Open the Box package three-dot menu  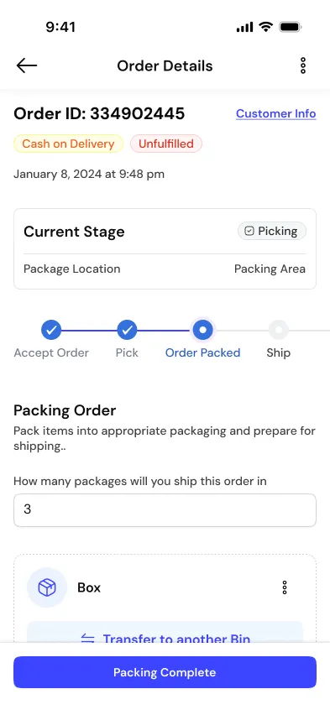[285, 587]
